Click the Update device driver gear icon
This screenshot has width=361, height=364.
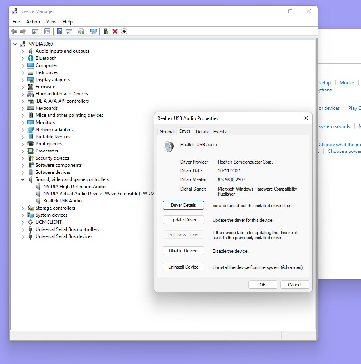coord(81,31)
